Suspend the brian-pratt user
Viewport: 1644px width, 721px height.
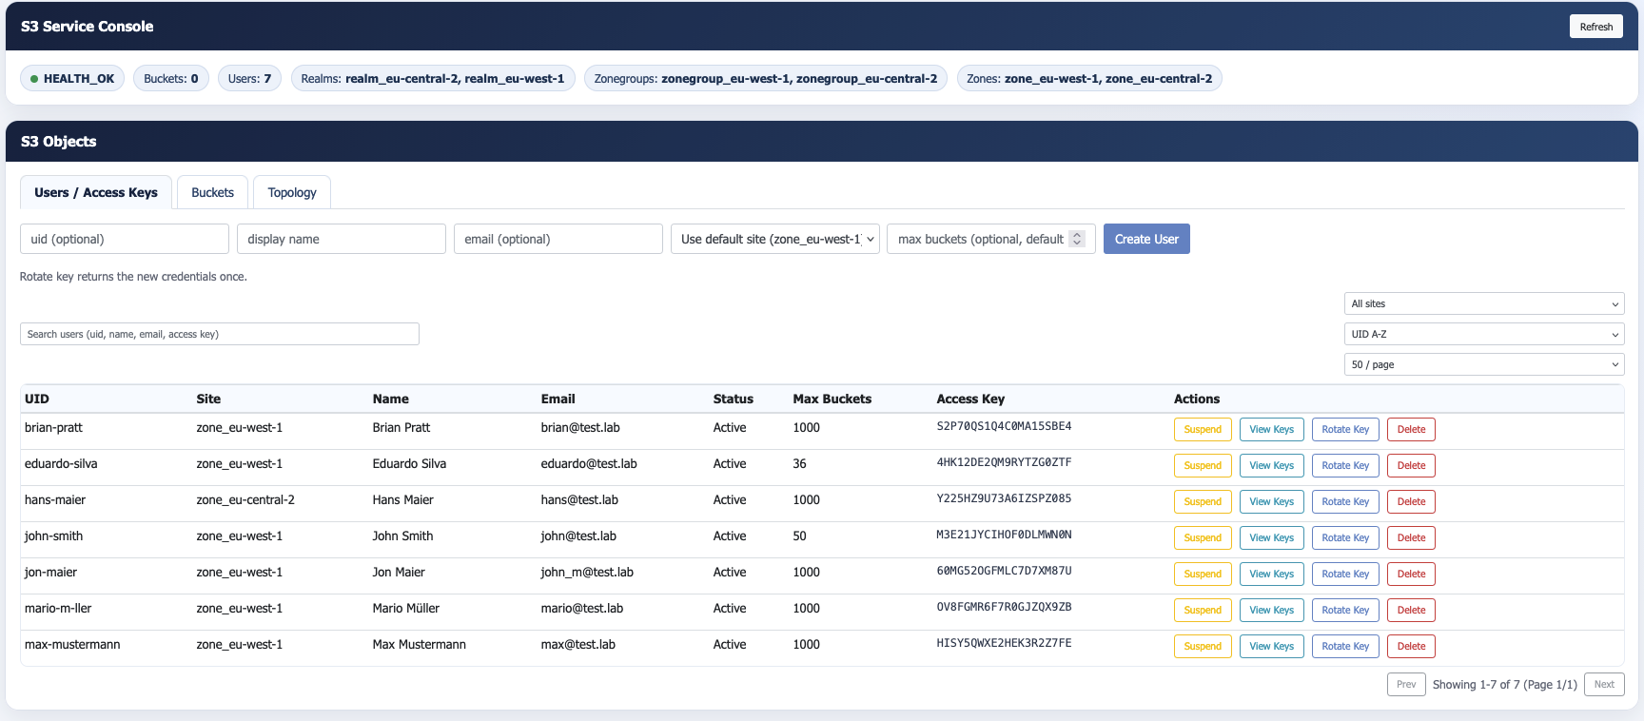click(1203, 429)
